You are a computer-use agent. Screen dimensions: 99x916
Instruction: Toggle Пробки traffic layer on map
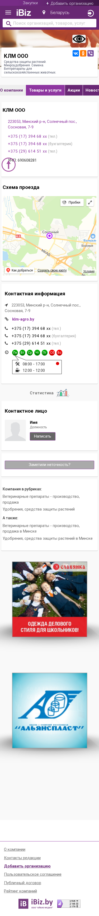[x=72, y=202]
